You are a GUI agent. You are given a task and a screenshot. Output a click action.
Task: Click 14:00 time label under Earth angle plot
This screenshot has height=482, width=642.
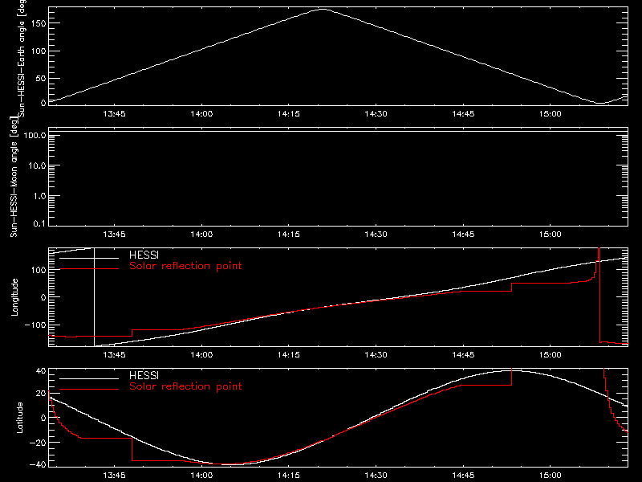[x=201, y=114]
